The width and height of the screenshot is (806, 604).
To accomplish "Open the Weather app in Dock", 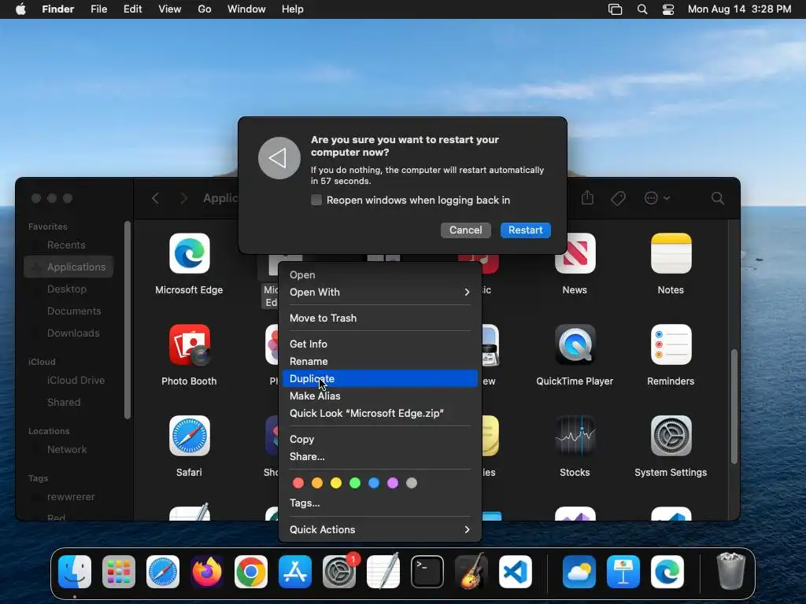I will 579,571.
